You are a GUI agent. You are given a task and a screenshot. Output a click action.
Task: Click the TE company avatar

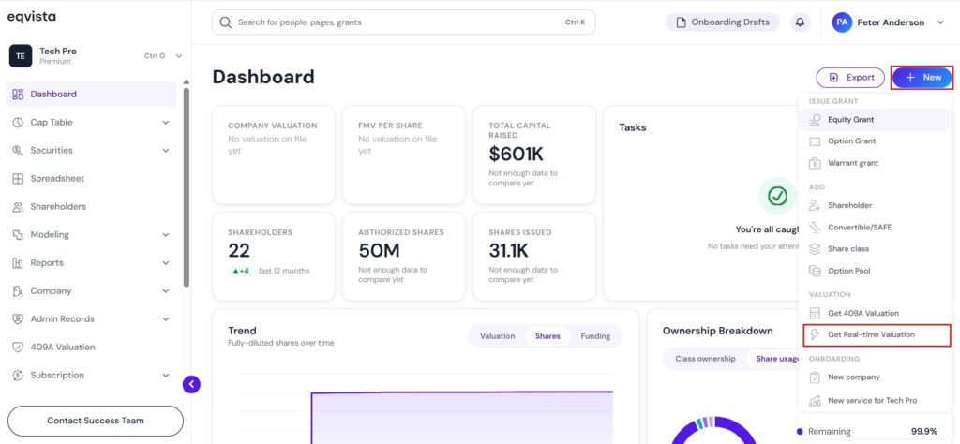tap(21, 55)
